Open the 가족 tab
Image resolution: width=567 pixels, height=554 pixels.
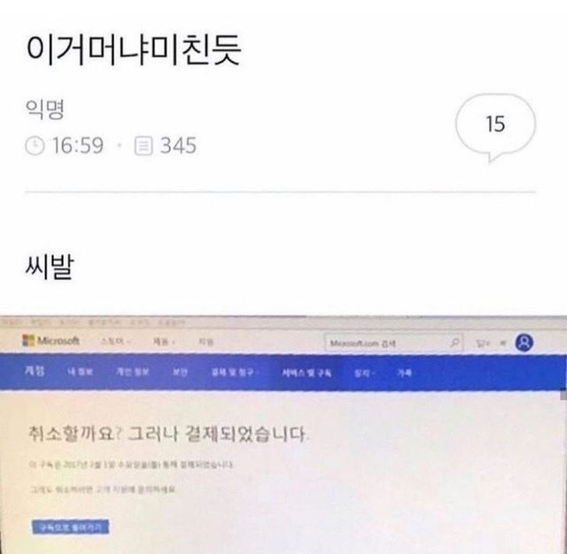tap(404, 373)
